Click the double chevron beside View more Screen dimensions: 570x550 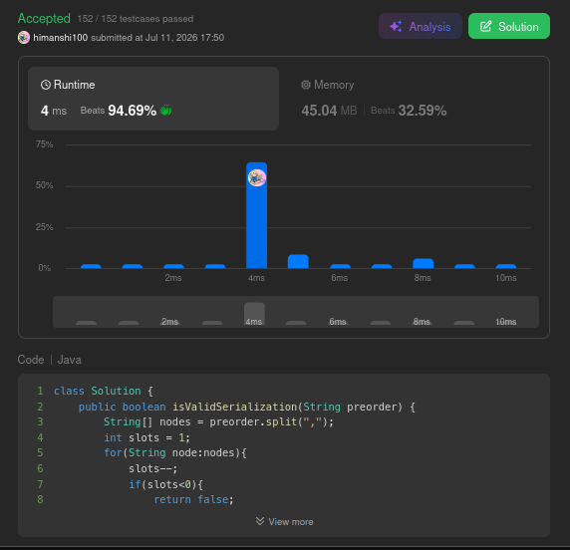point(260,521)
